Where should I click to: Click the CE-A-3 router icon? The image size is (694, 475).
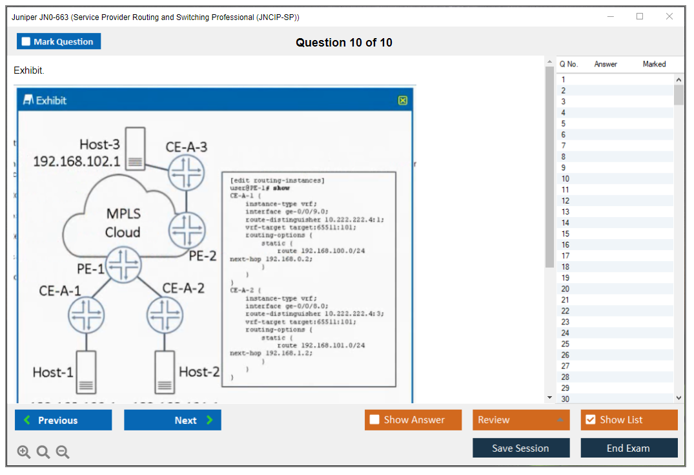tap(186, 173)
